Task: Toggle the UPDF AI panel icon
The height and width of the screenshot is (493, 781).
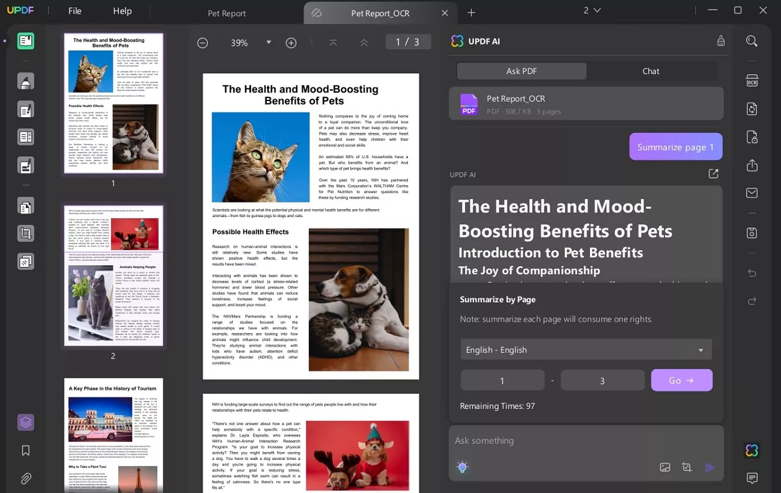Action: (752, 450)
